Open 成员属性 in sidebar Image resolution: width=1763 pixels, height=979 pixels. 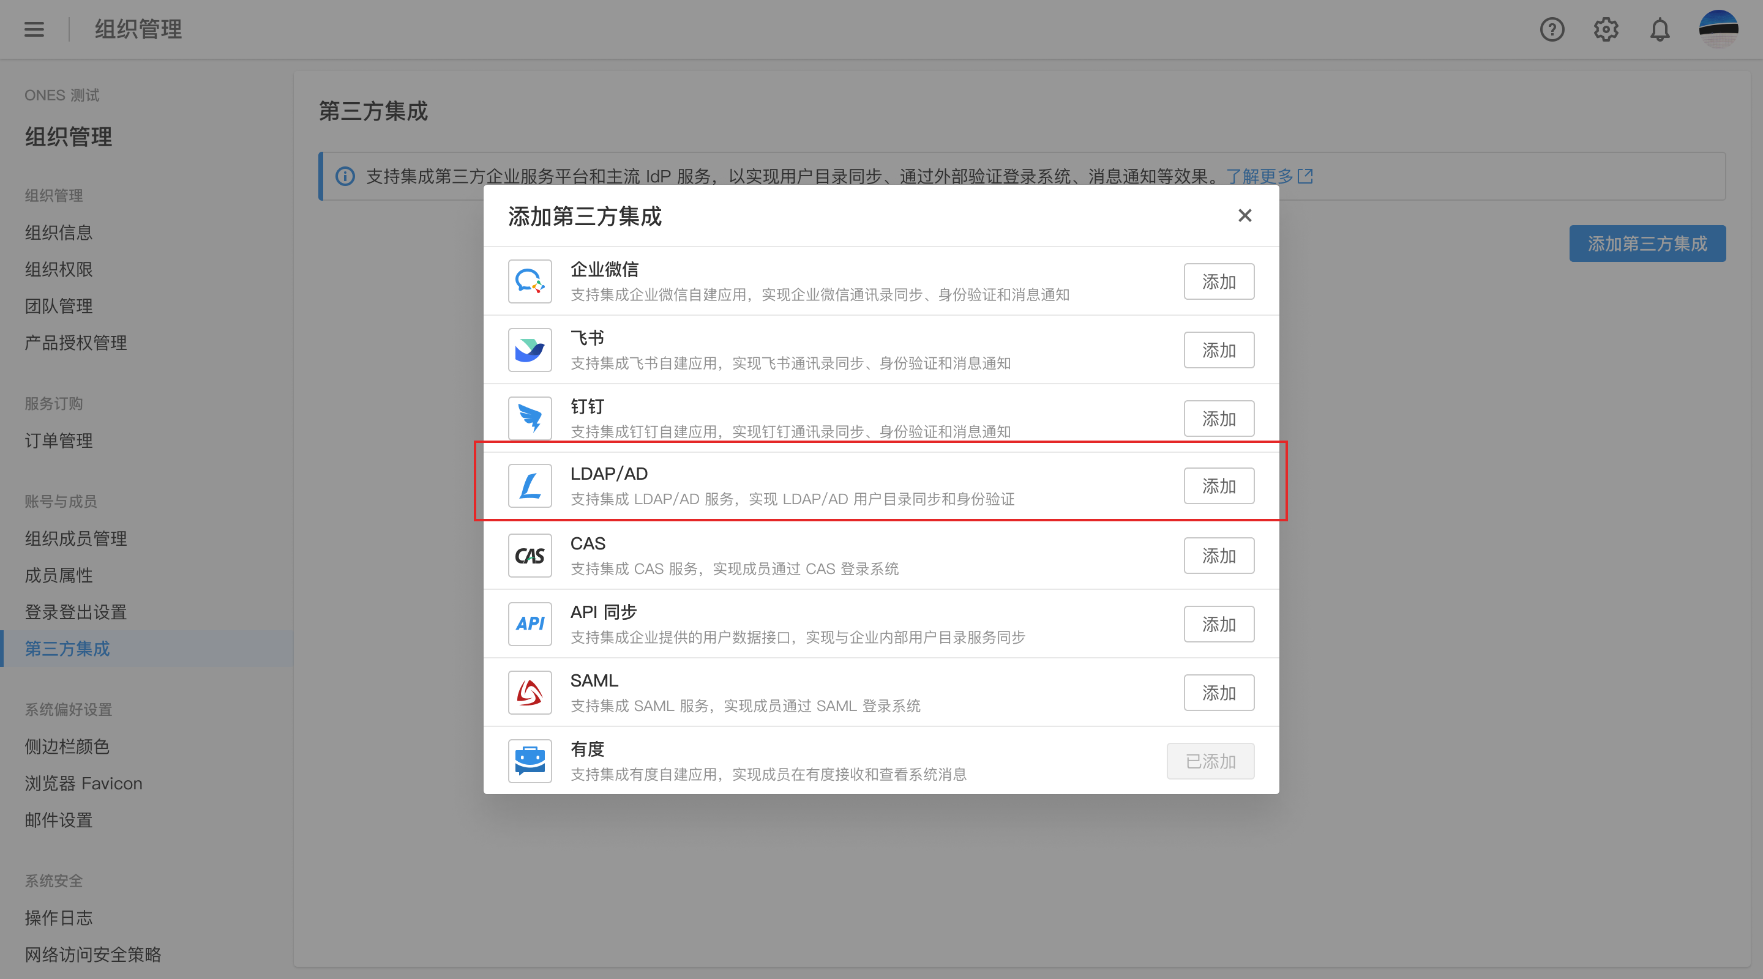pyautogui.click(x=59, y=575)
